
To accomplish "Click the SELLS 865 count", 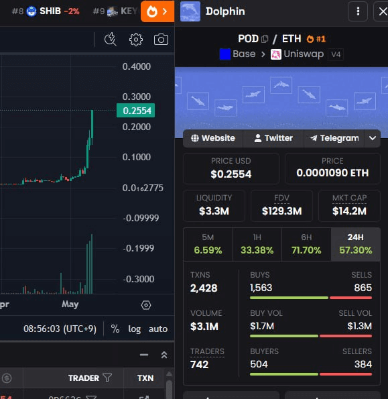I will click(363, 288).
